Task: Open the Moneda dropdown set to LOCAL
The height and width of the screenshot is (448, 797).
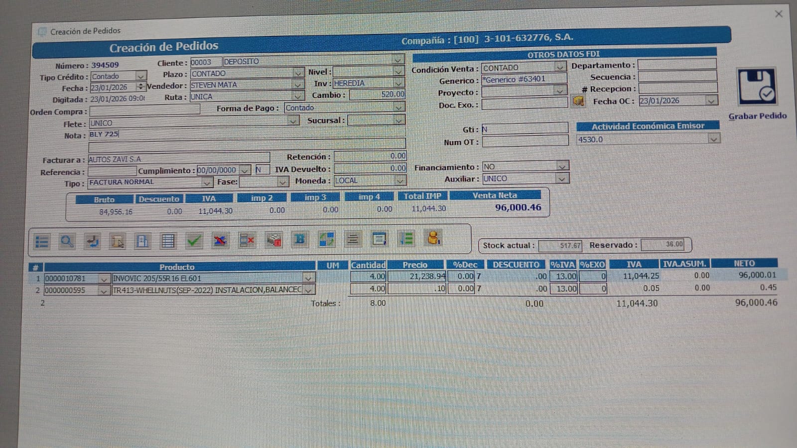Action: pos(400,181)
